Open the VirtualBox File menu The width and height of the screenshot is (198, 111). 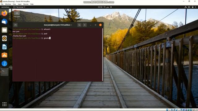point(2,4)
